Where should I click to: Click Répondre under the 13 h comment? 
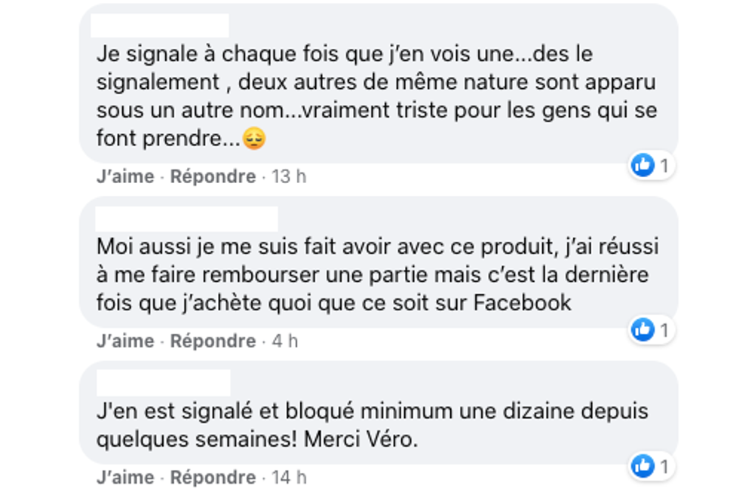(213, 176)
